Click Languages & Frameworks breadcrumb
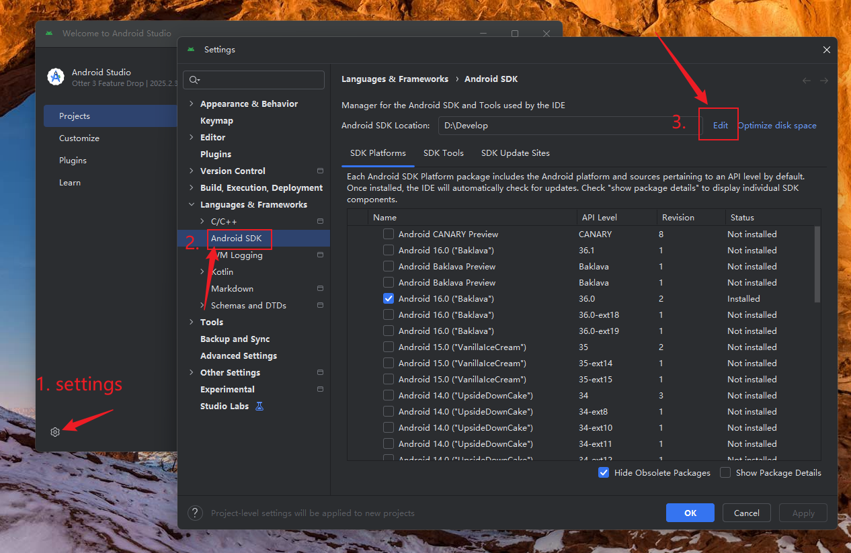Viewport: 851px width, 553px height. (395, 79)
